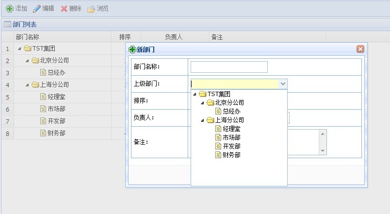390x214 pixels.
Task: Select grid row named TST集团
Action: click(x=44, y=48)
